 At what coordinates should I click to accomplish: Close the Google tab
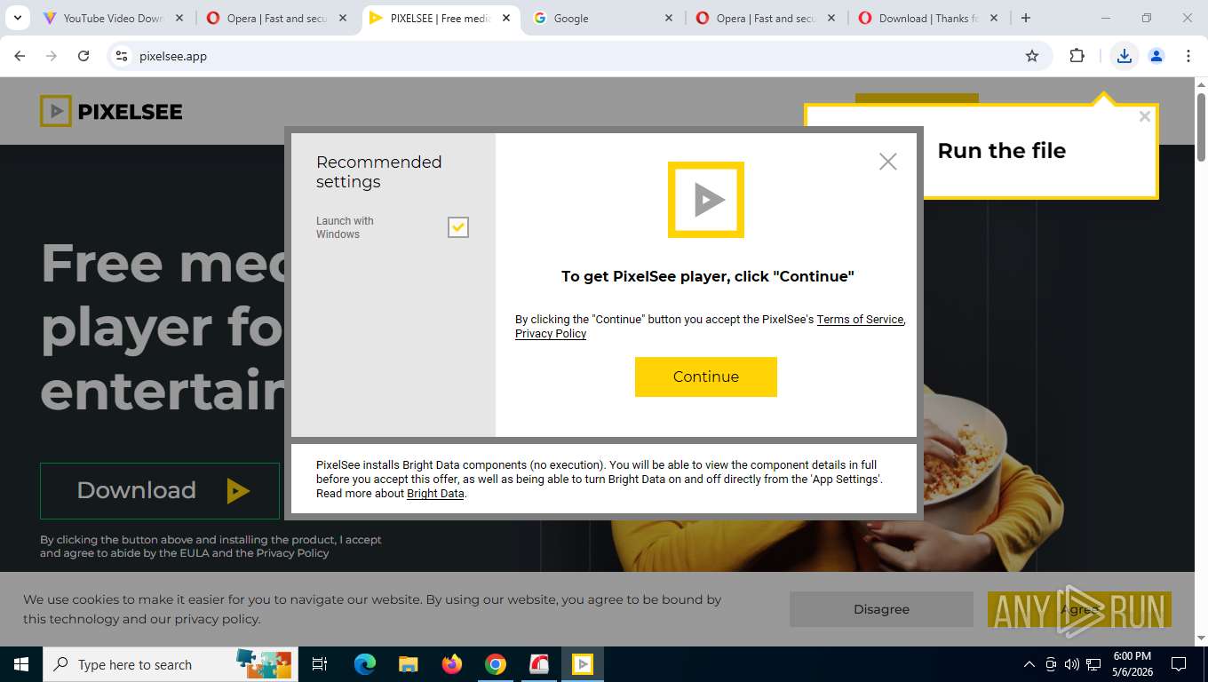tap(669, 18)
